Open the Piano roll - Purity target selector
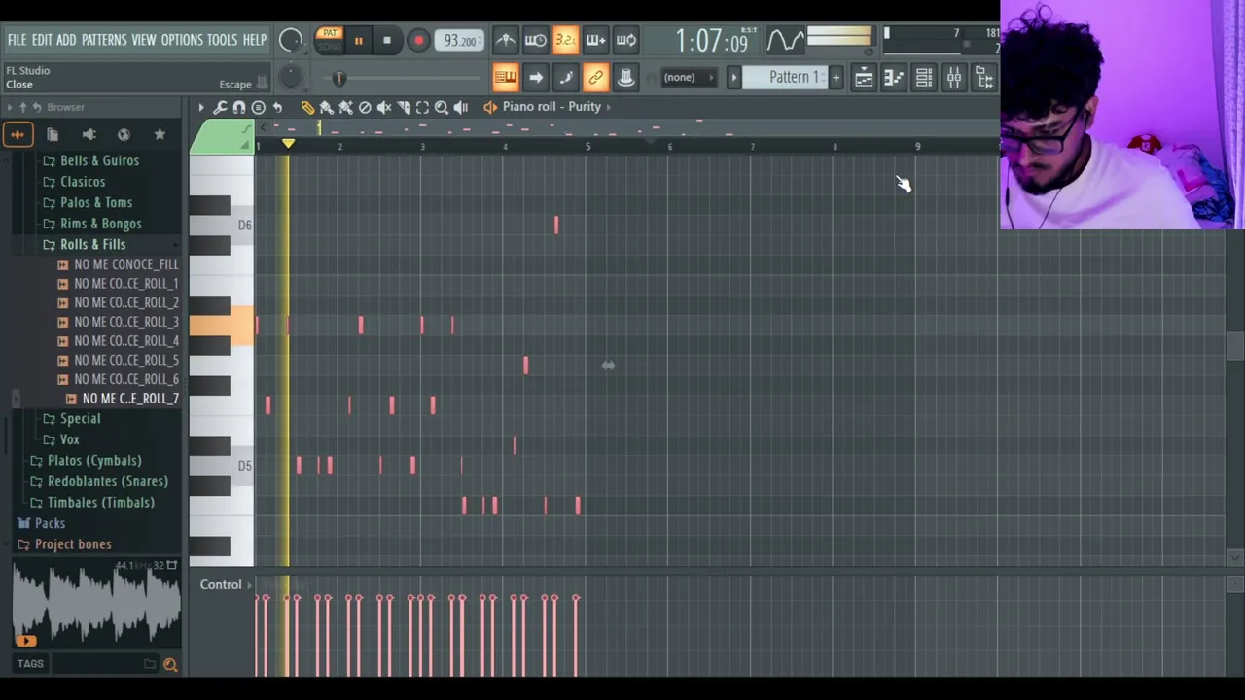This screenshot has width=1245, height=700. [x=551, y=107]
